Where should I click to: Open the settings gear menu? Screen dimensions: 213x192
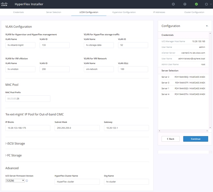(206, 4)
